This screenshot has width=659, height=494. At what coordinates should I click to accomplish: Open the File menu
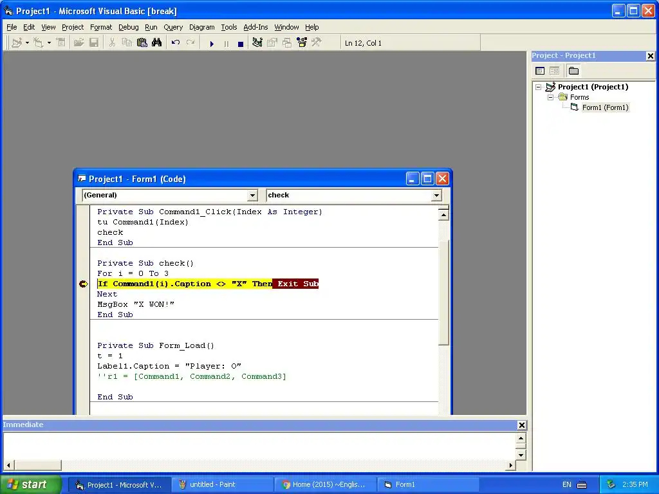[12, 27]
